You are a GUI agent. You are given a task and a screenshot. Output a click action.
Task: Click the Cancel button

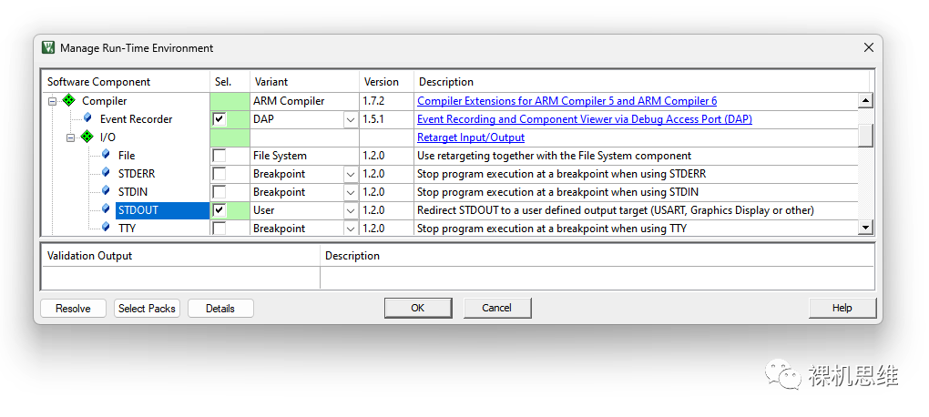(x=497, y=308)
